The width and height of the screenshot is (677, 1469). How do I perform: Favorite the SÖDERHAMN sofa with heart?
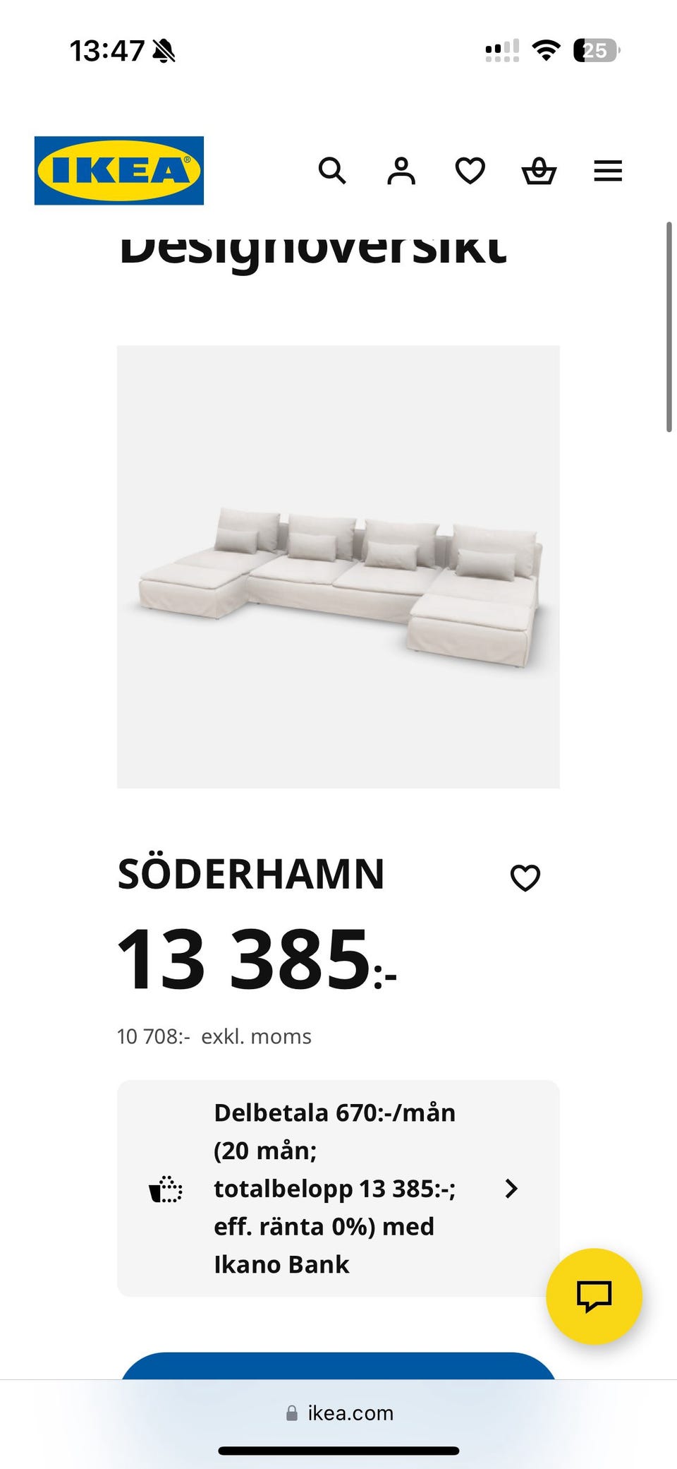525,877
